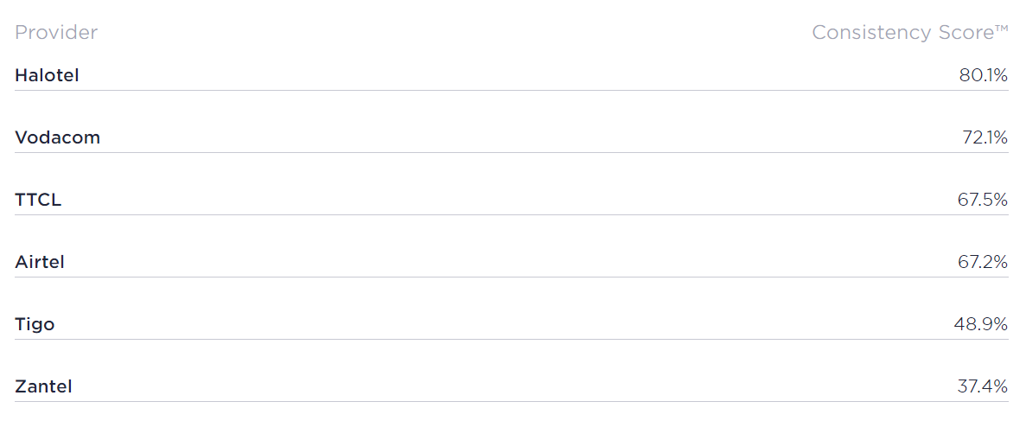Click the Consistency Score column header
Screen dimensions: 1026x421
909,32
